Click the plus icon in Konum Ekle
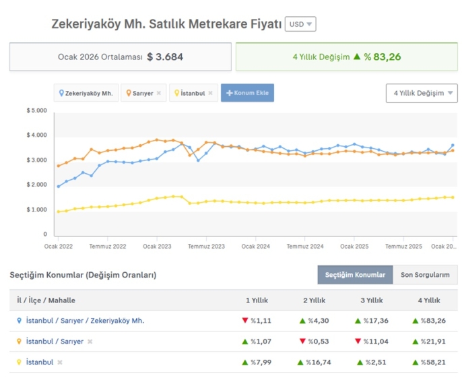The image size is (462, 384). [x=229, y=93]
